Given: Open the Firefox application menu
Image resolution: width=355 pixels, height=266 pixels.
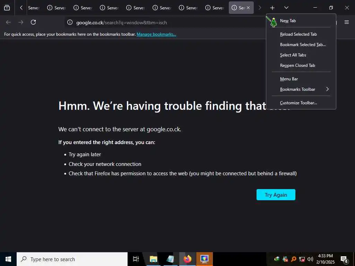Looking at the screenshot, I should pyautogui.click(x=347, y=22).
